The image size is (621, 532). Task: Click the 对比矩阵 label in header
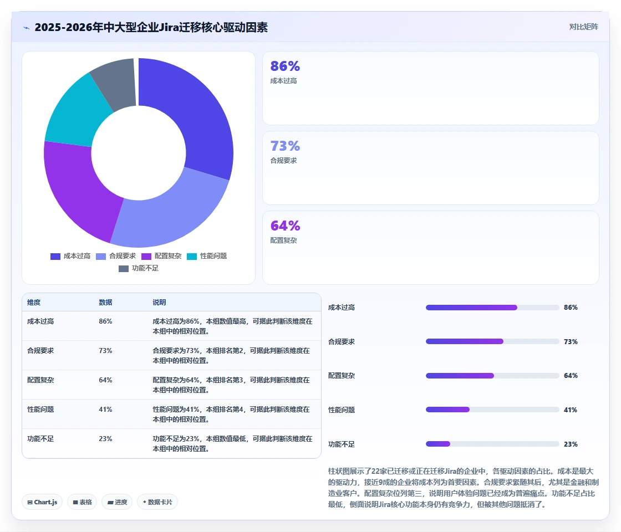tap(583, 27)
